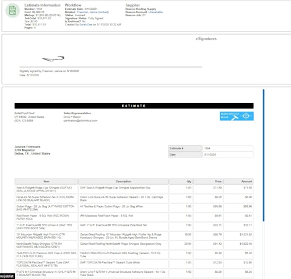The height and width of the screenshot is (279, 291).
Task: Click 'Digitally signed by Freeman, Janice' text
Action: click(x=50, y=71)
